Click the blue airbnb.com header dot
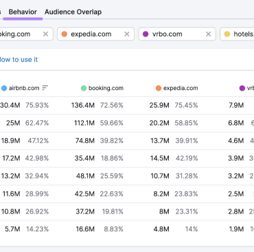254x252 pixels. tap(4, 88)
